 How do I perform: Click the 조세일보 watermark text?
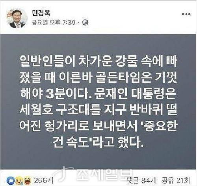click(x=104, y=174)
